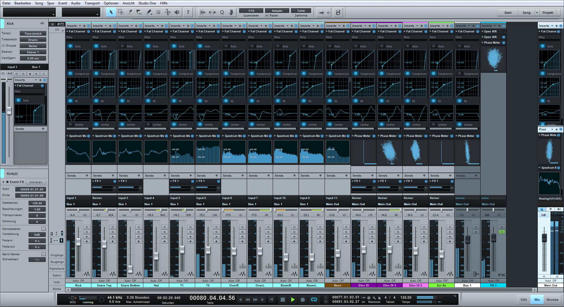Enable the Bend Marker checkbox
This screenshot has width=564, height=307.
pos(44,254)
